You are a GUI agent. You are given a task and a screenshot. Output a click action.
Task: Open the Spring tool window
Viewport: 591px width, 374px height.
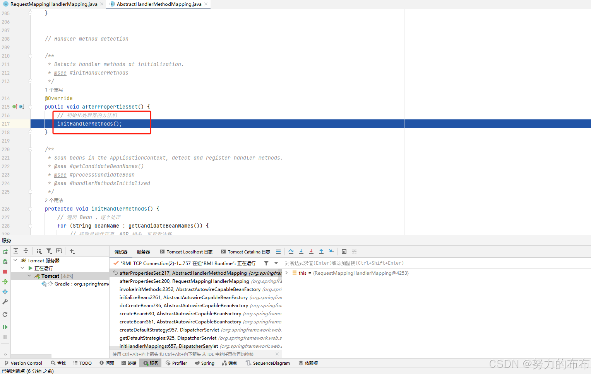click(x=204, y=363)
